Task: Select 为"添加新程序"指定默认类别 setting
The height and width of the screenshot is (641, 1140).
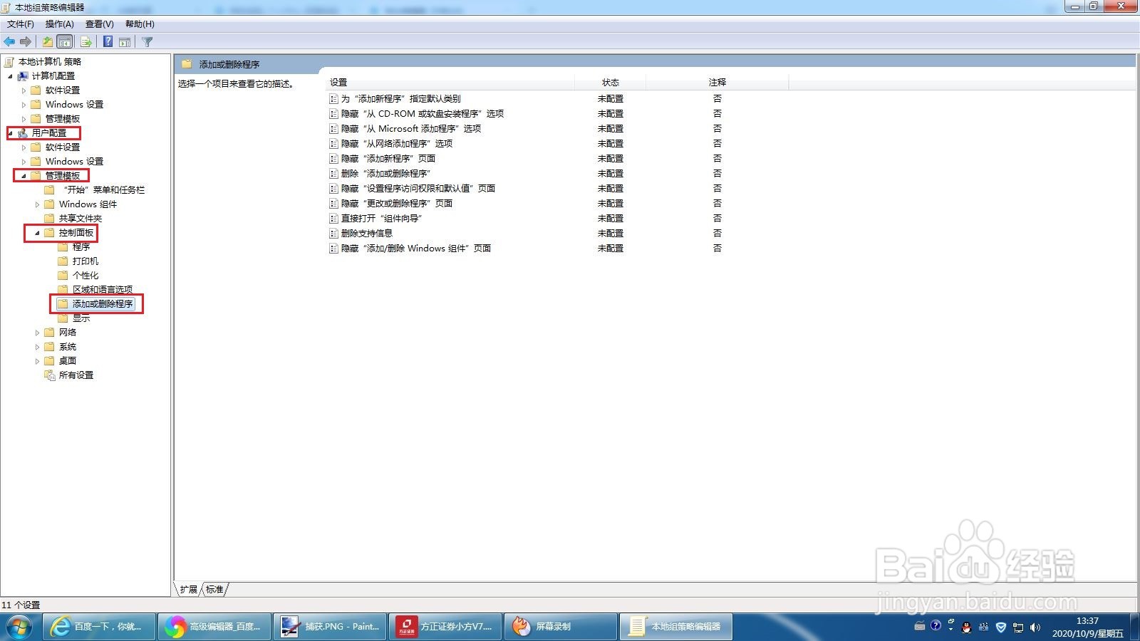Action: pyautogui.click(x=401, y=99)
